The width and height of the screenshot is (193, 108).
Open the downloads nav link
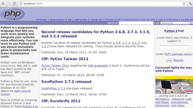41,19
